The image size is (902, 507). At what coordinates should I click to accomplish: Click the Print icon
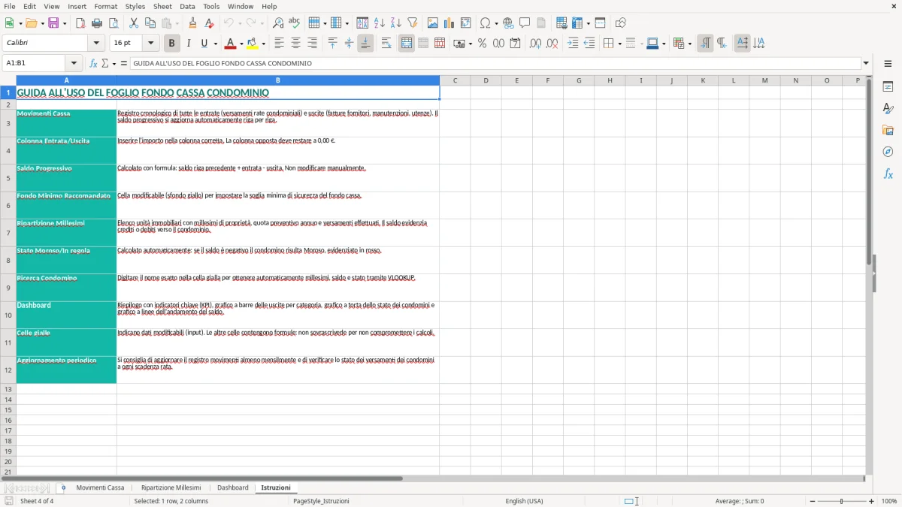pyautogui.click(x=95, y=23)
